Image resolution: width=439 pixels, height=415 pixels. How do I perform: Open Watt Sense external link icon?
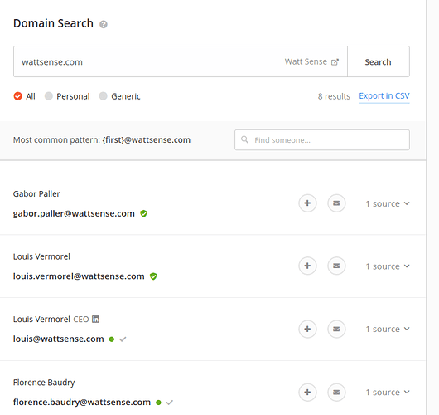click(335, 61)
